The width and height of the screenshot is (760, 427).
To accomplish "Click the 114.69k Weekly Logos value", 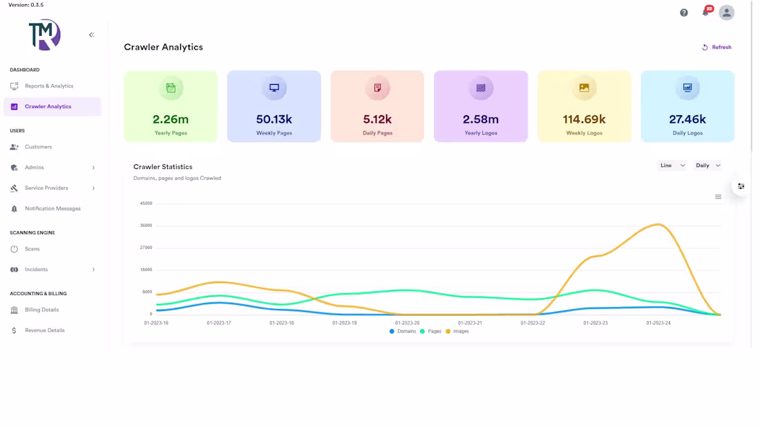I will 584,119.
